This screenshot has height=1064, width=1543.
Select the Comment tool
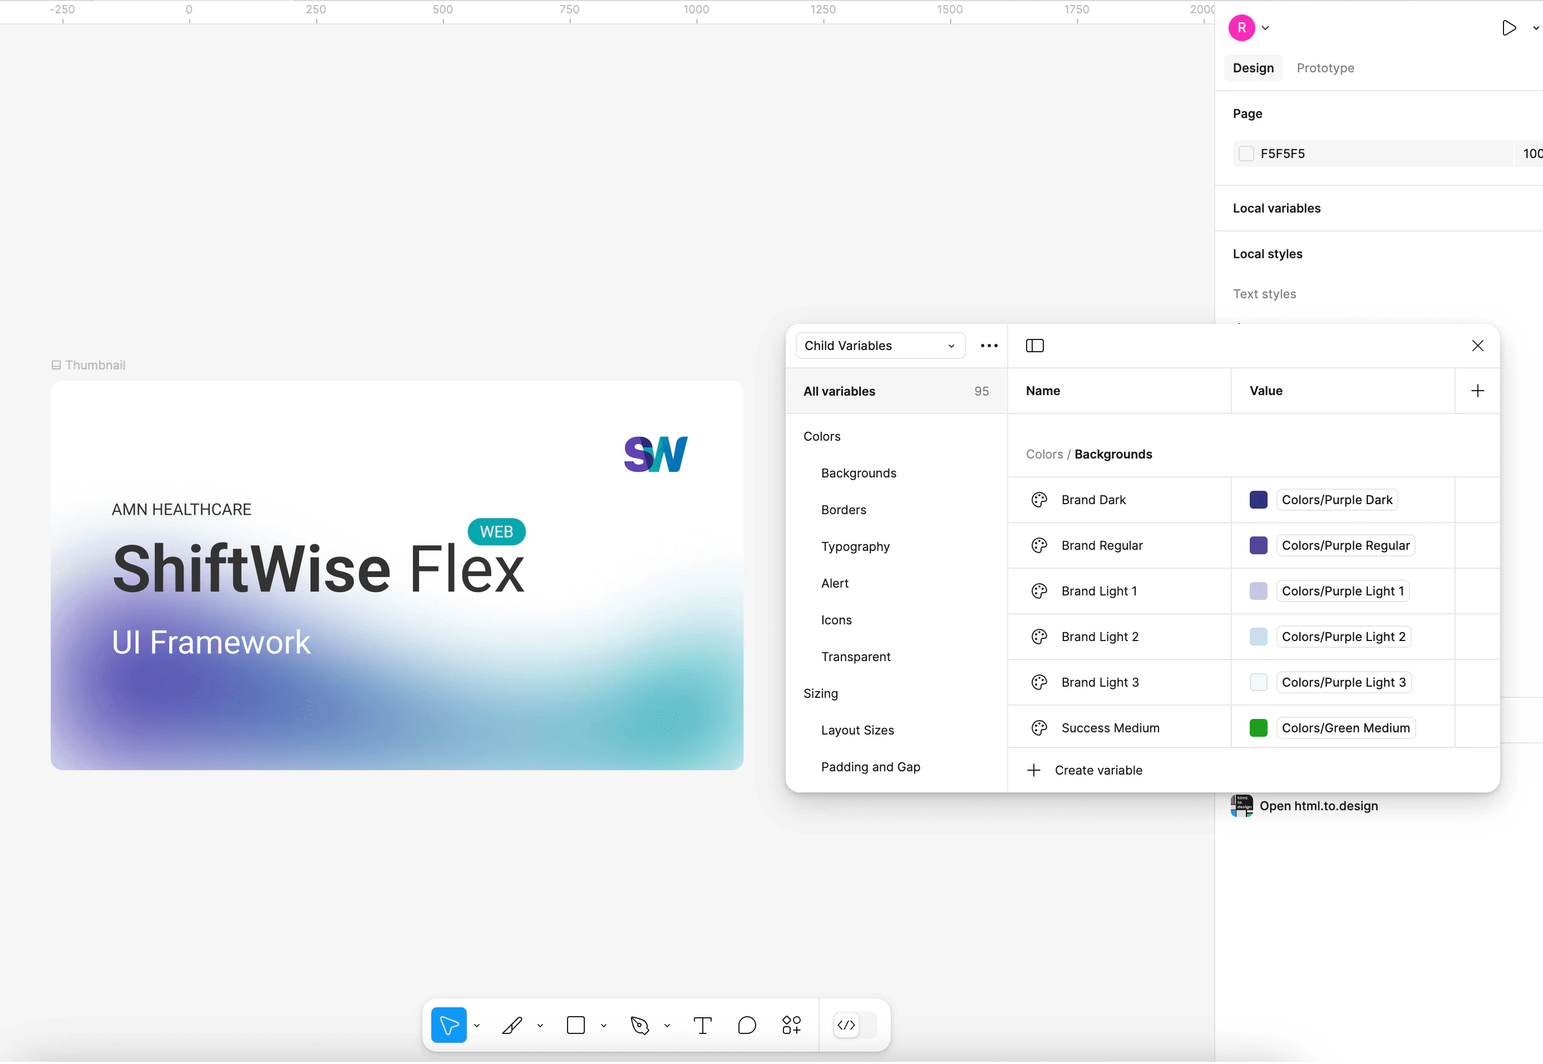(x=747, y=1026)
